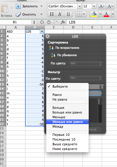Click cell with value -10
Viewport: 117px width, 167px height.
[35, 124]
